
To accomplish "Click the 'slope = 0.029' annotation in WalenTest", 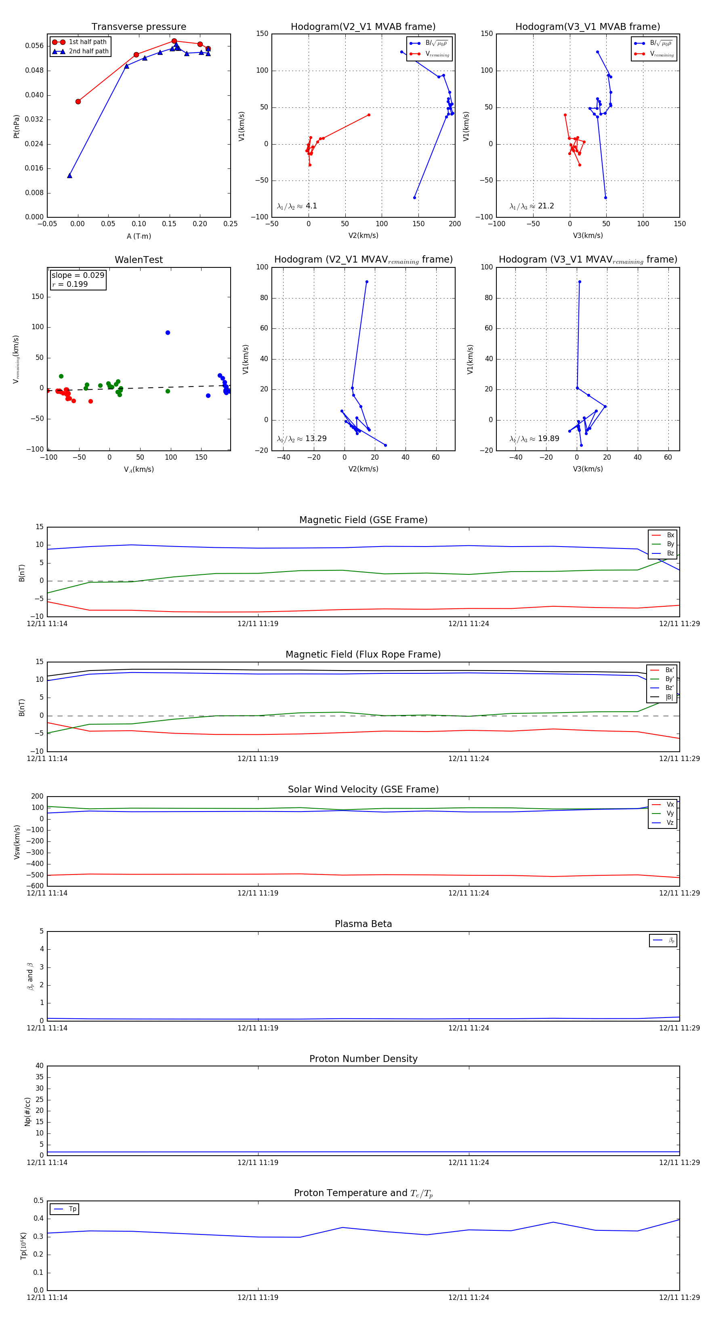I will [x=78, y=275].
